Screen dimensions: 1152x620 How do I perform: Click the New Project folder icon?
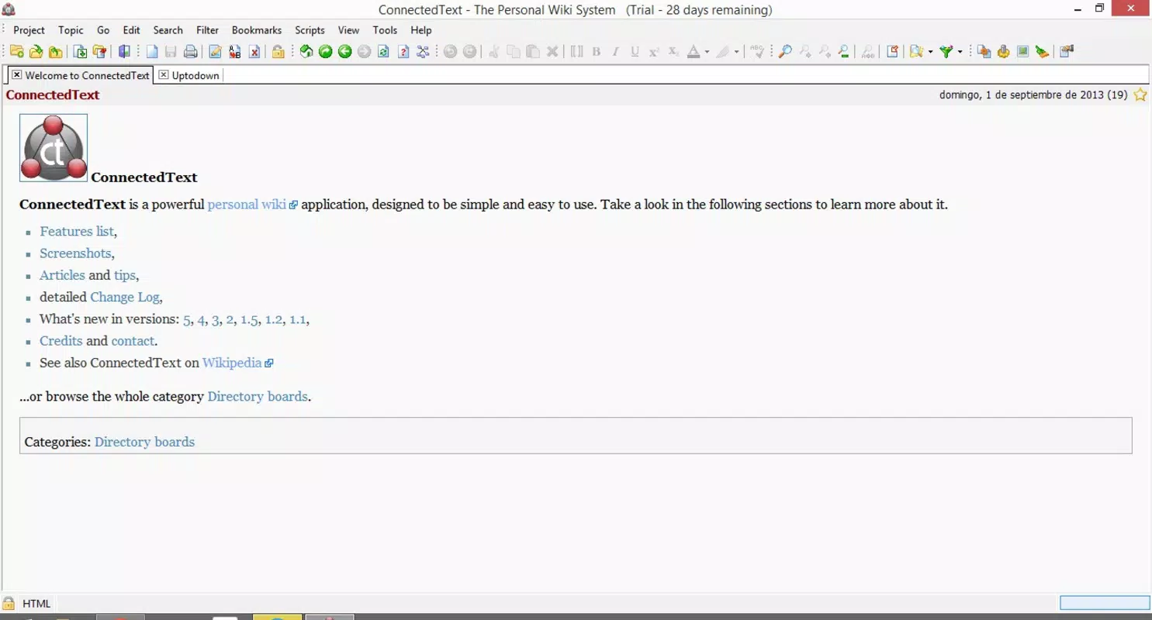(16, 52)
